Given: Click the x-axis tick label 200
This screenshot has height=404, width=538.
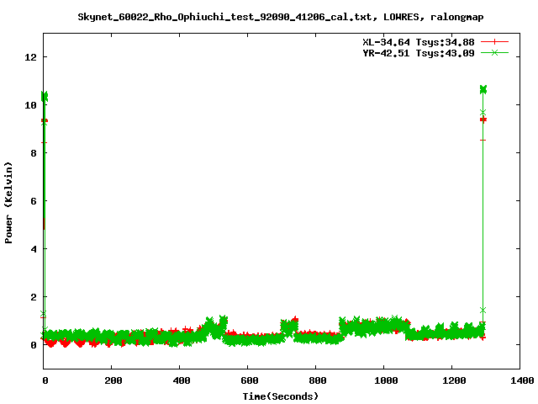Looking at the screenshot, I should point(113,380).
